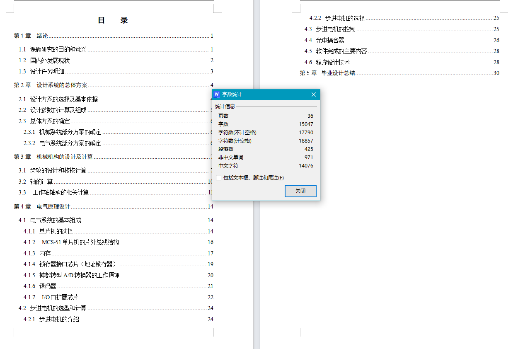Click the 目录 heading on the page
The image size is (518, 349).
tap(113, 20)
